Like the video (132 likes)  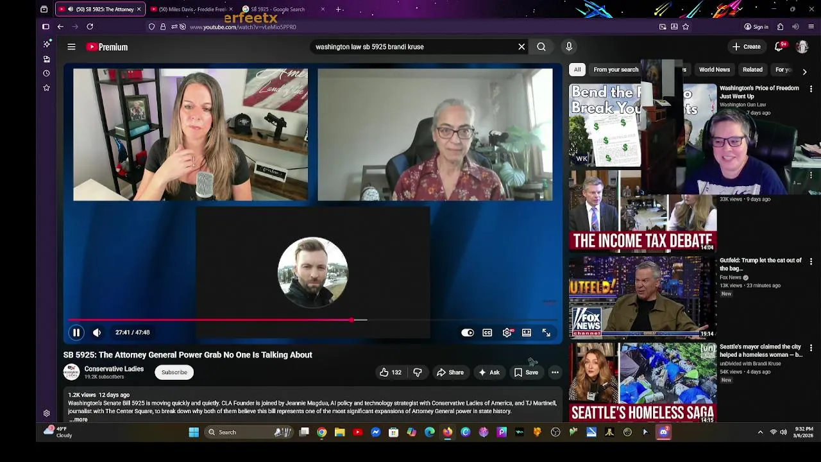tap(391, 372)
